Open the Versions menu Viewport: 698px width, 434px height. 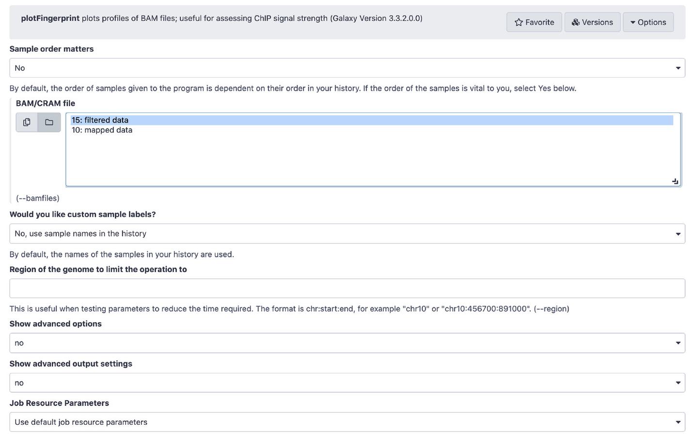click(x=592, y=22)
